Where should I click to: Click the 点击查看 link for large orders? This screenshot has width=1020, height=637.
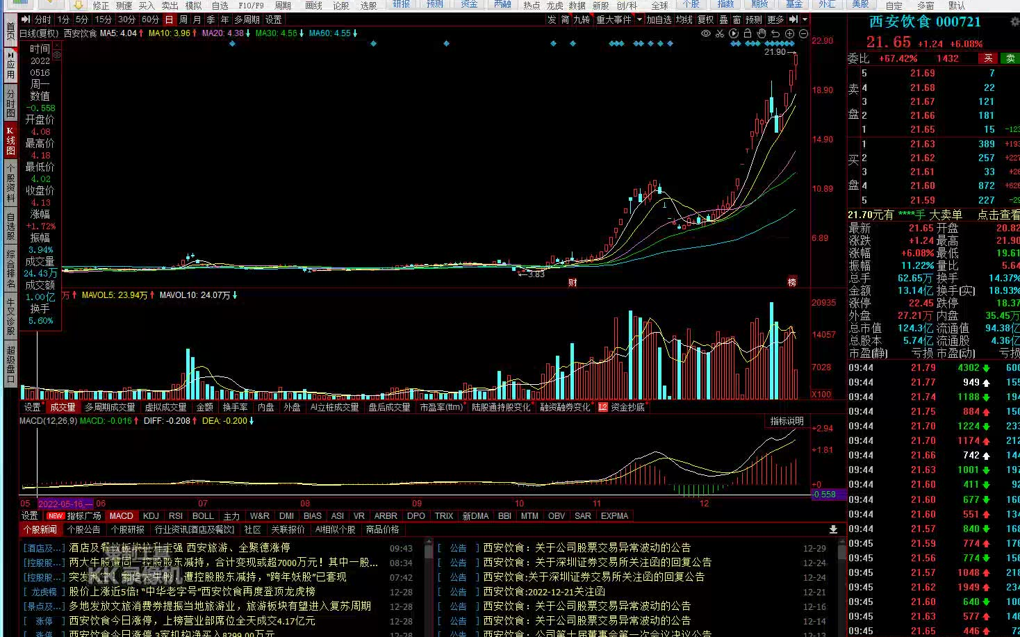click(x=998, y=215)
